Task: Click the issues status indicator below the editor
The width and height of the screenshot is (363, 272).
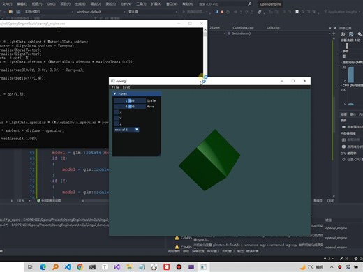Action: (x=49, y=201)
